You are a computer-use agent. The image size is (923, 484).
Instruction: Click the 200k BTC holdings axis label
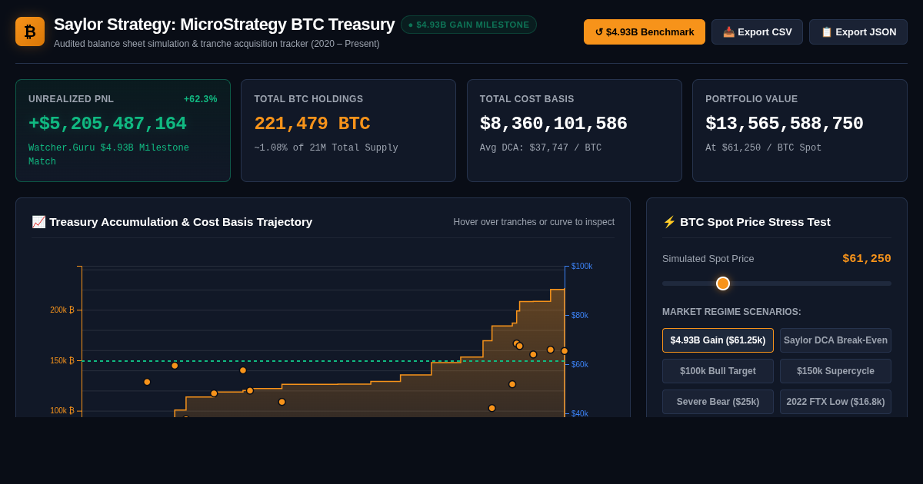pyautogui.click(x=62, y=310)
